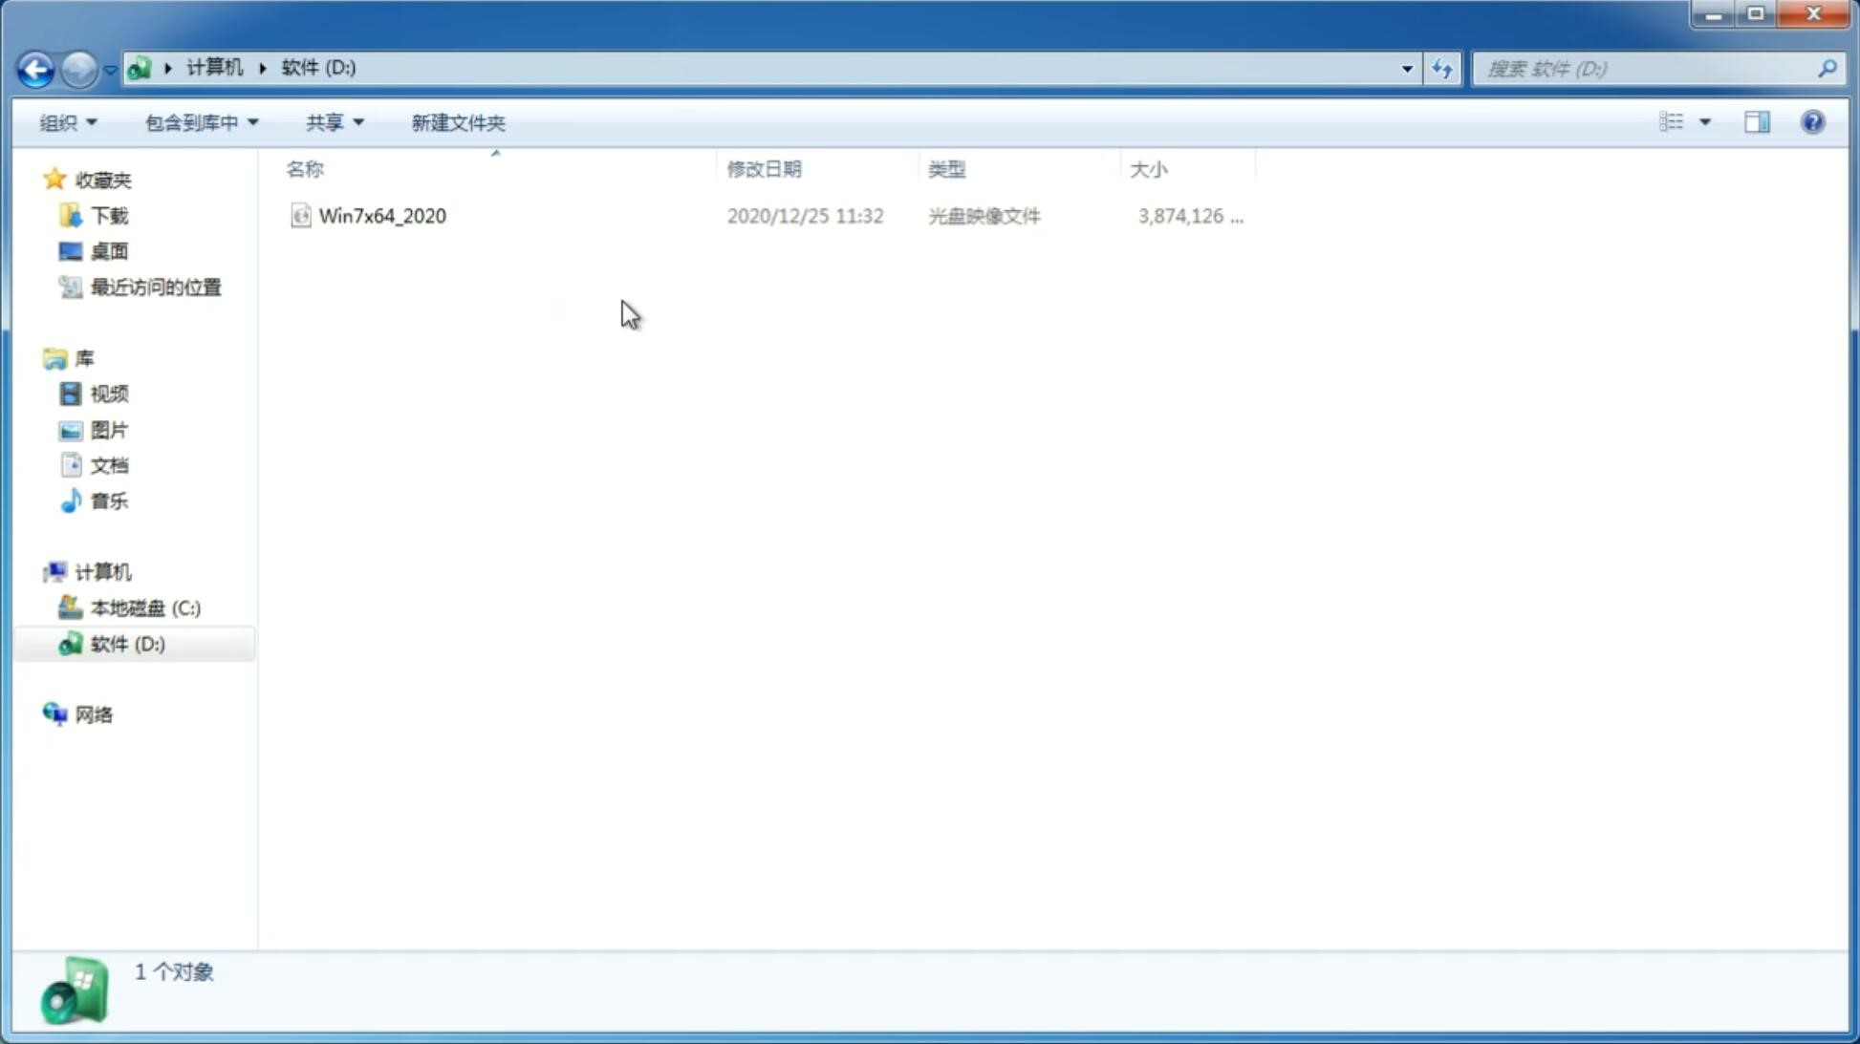Image resolution: width=1860 pixels, height=1044 pixels.
Task: Open 下载 downloads folder
Action: click(x=107, y=214)
